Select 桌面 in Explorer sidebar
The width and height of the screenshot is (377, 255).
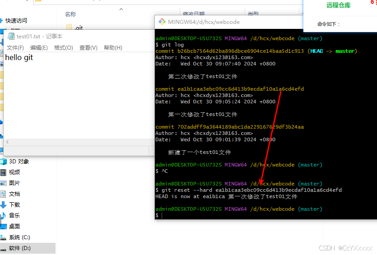14,227
